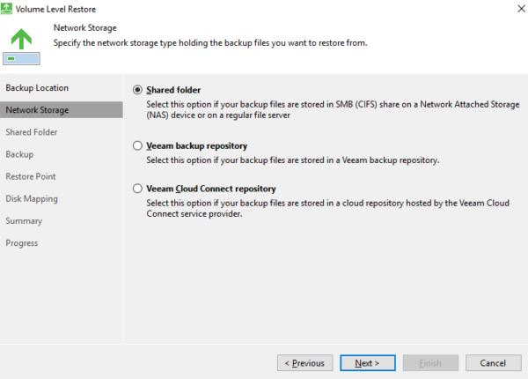Viewport: 528px width, 379px height.
Task: Go to the Progress step
Action: [x=22, y=242]
